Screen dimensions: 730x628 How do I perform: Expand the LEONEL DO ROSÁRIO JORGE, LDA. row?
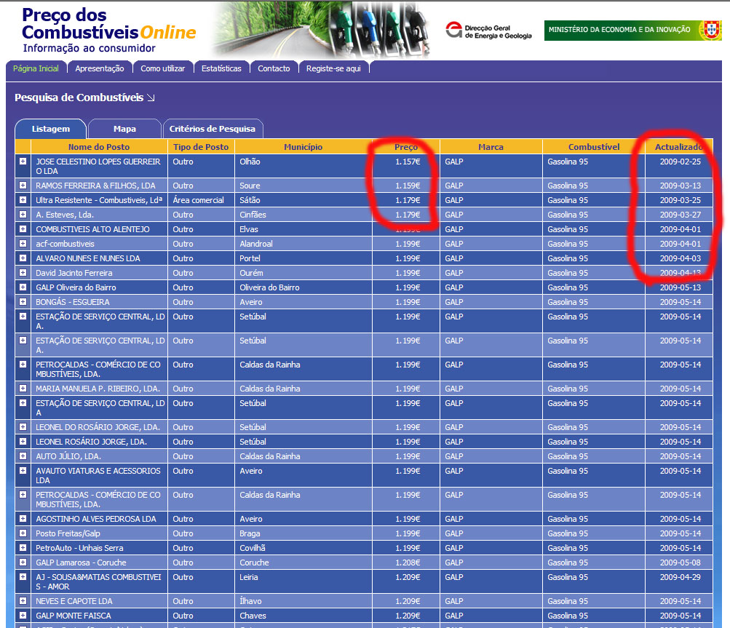[x=23, y=426]
